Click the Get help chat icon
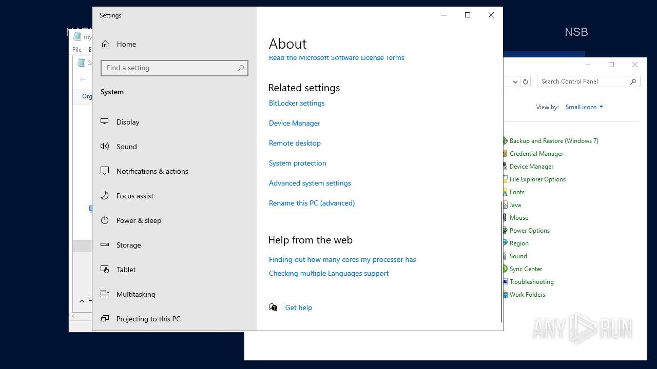 [x=273, y=307]
